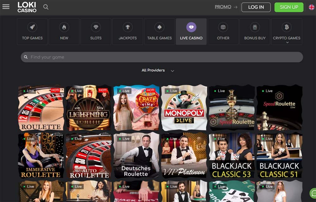This screenshot has width=316, height=202.
Task: Click the Other dice icon
Action: click(223, 27)
